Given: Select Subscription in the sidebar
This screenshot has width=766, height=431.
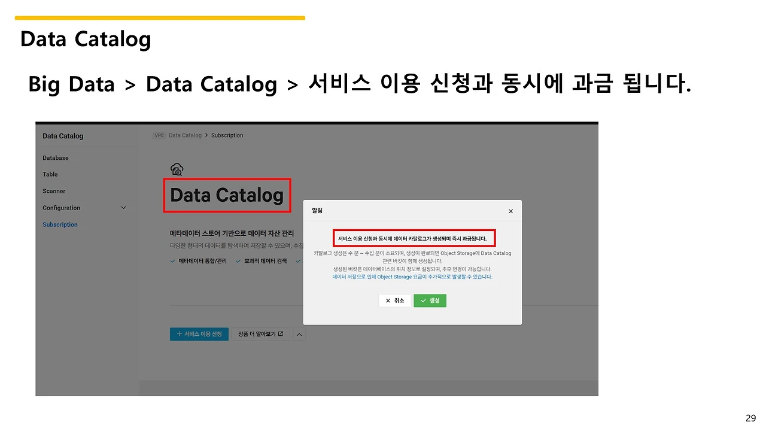Looking at the screenshot, I should pos(60,224).
